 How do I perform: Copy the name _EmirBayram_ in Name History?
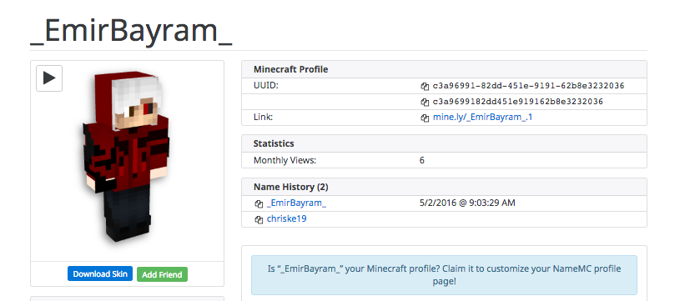[259, 203]
